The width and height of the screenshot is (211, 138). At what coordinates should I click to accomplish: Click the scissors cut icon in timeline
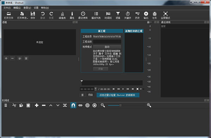coord(14,105)
